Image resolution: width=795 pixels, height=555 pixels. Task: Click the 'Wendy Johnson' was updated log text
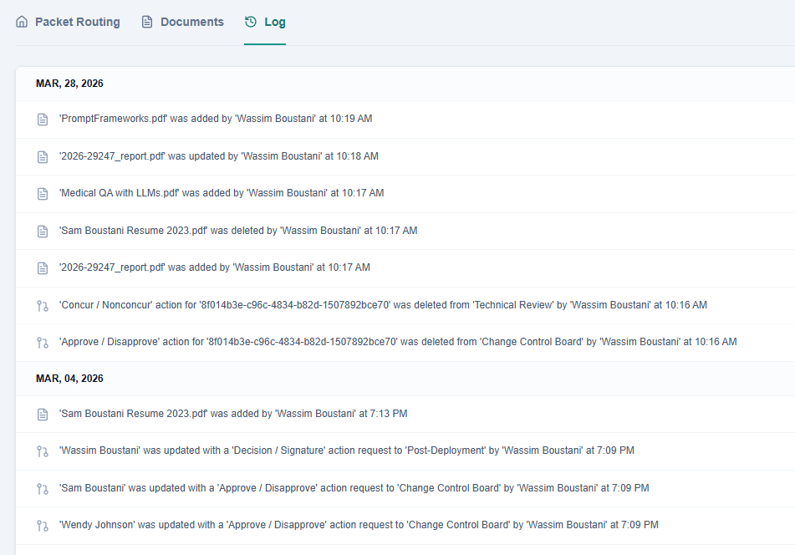(359, 525)
